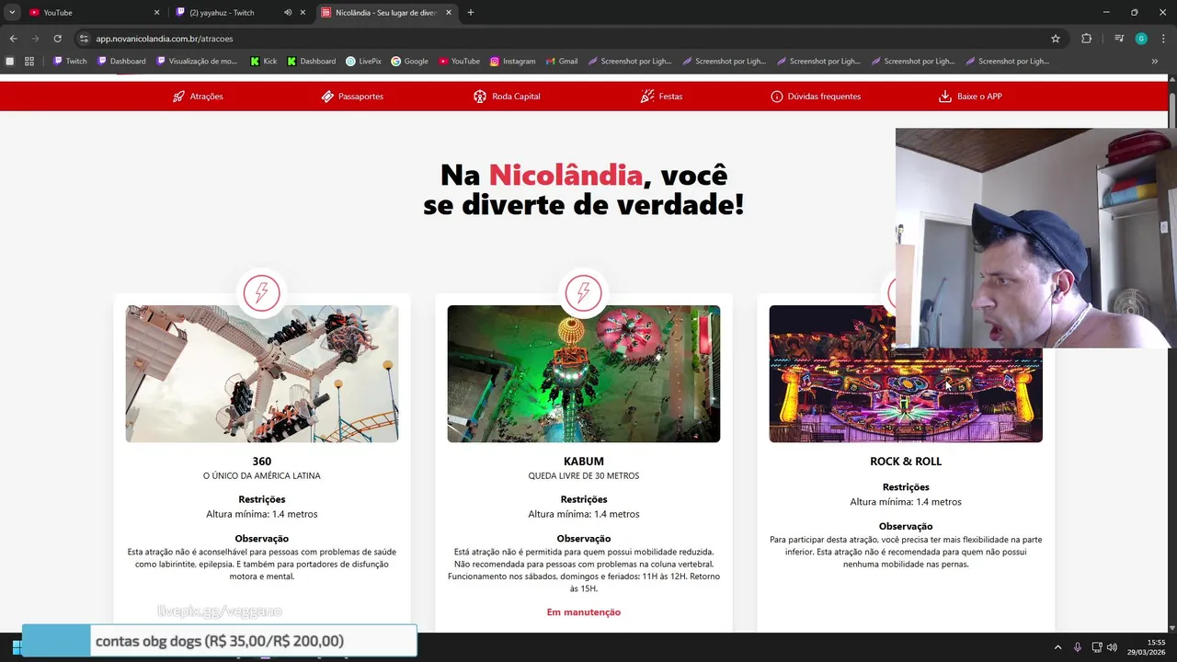Open the Chrome profile avatar
The height and width of the screenshot is (662, 1177).
[1141, 39]
